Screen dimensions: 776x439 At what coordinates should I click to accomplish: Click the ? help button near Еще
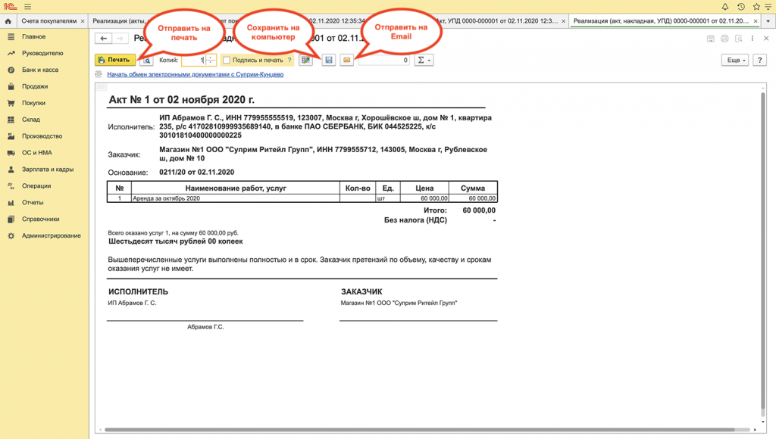pyautogui.click(x=759, y=60)
